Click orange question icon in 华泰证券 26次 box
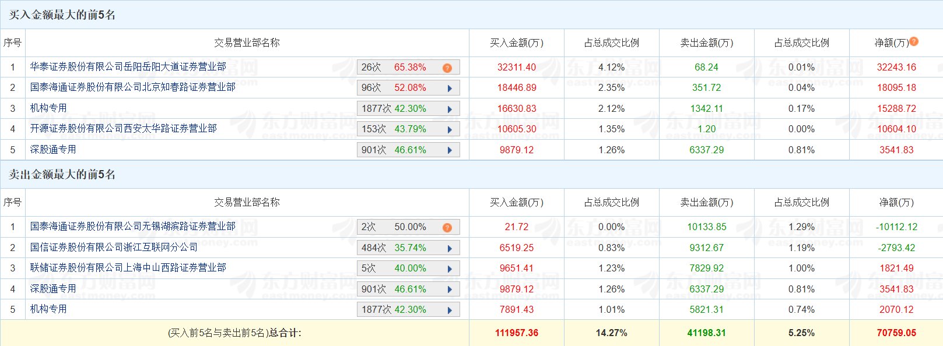Screen dimensions: 943x346 (447, 68)
